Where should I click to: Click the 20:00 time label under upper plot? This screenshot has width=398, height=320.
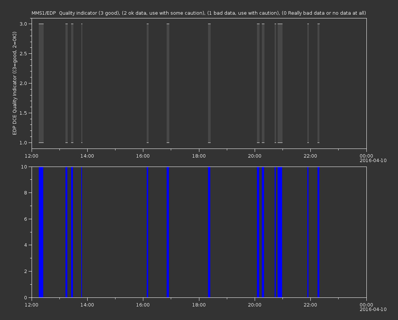click(x=255, y=156)
